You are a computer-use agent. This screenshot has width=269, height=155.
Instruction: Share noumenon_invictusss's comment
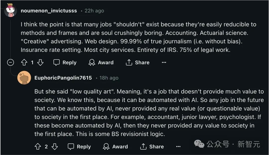137,63
